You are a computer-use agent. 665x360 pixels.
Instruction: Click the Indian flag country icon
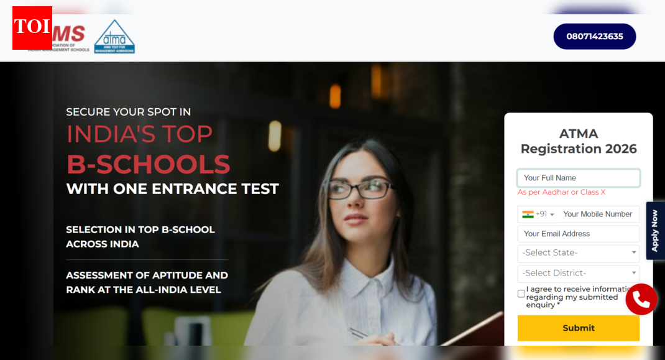[528, 215]
